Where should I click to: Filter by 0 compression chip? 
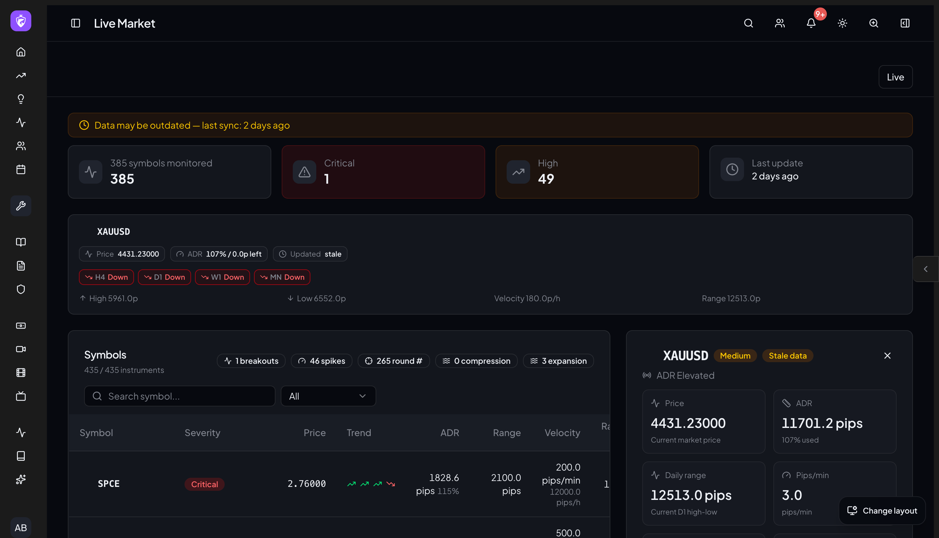point(476,361)
